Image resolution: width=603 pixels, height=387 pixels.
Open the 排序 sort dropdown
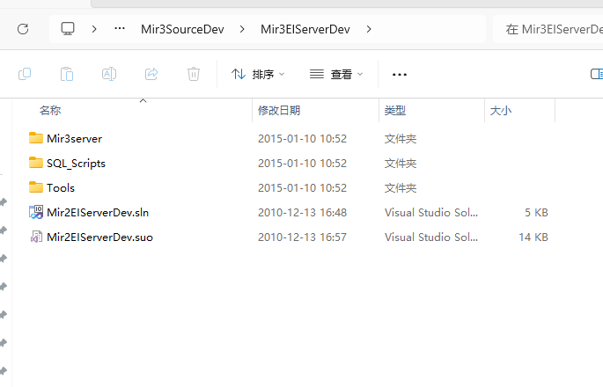pyautogui.click(x=258, y=74)
